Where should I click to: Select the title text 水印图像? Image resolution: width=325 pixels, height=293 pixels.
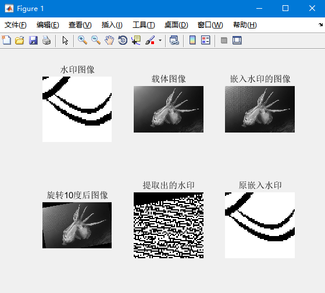pyautogui.click(x=77, y=70)
